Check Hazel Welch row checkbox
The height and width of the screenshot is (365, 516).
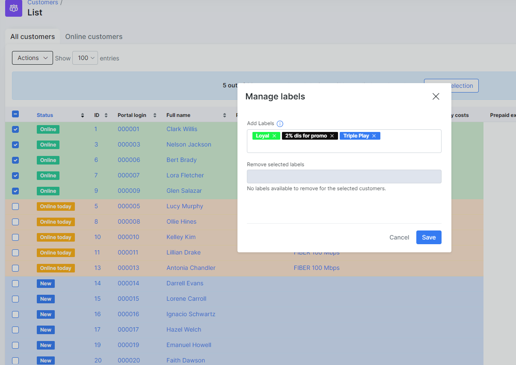(15, 330)
